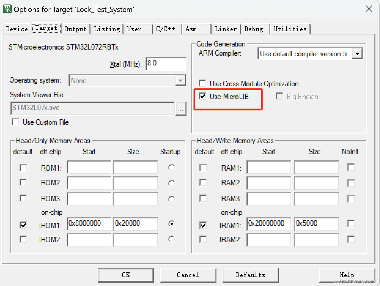This screenshot has height=286, width=380.
Task: Click the ROM1 Size field
Action: click(x=136, y=167)
